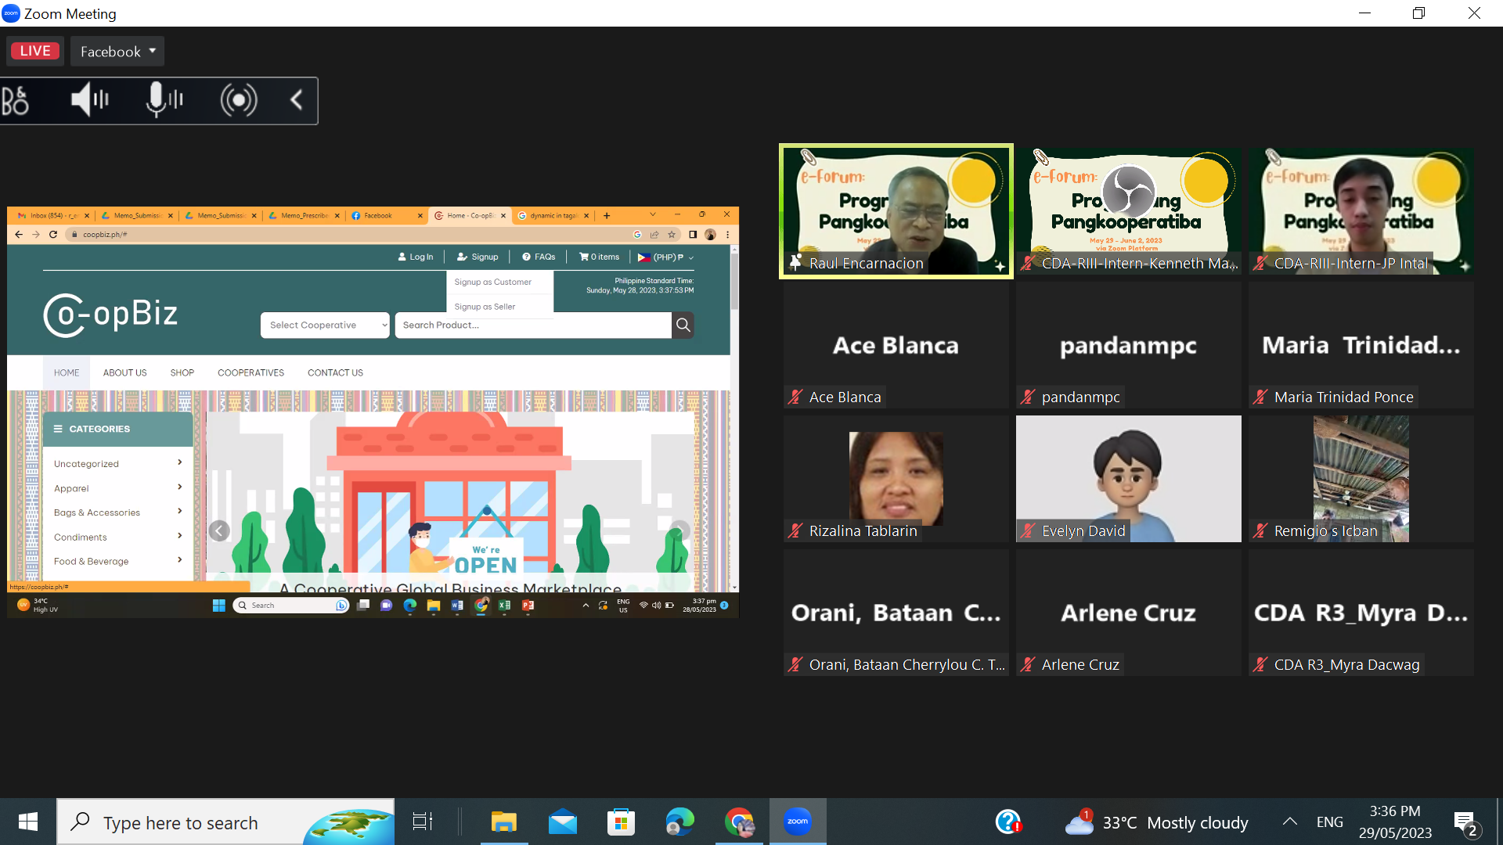The width and height of the screenshot is (1503, 845).
Task: Click Arlene Cruz's muted microphone icon
Action: 1028,665
